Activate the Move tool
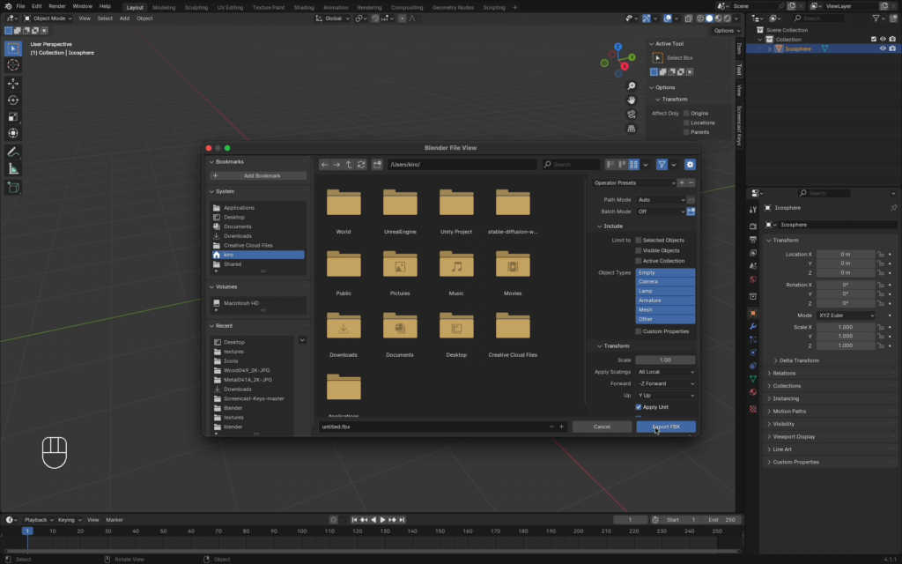The image size is (902, 564). [x=12, y=84]
